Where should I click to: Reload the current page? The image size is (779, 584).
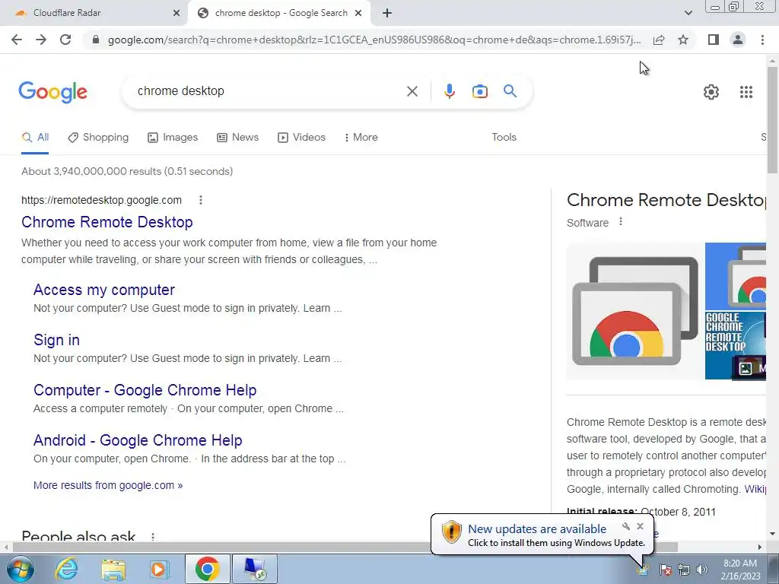pos(65,40)
